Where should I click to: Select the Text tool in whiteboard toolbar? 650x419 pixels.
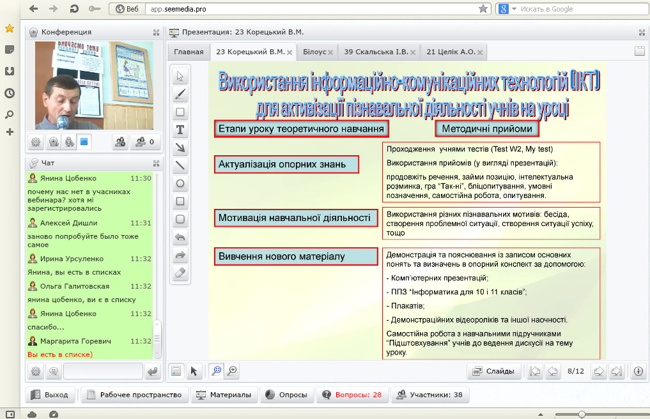pyautogui.click(x=180, y=130)
